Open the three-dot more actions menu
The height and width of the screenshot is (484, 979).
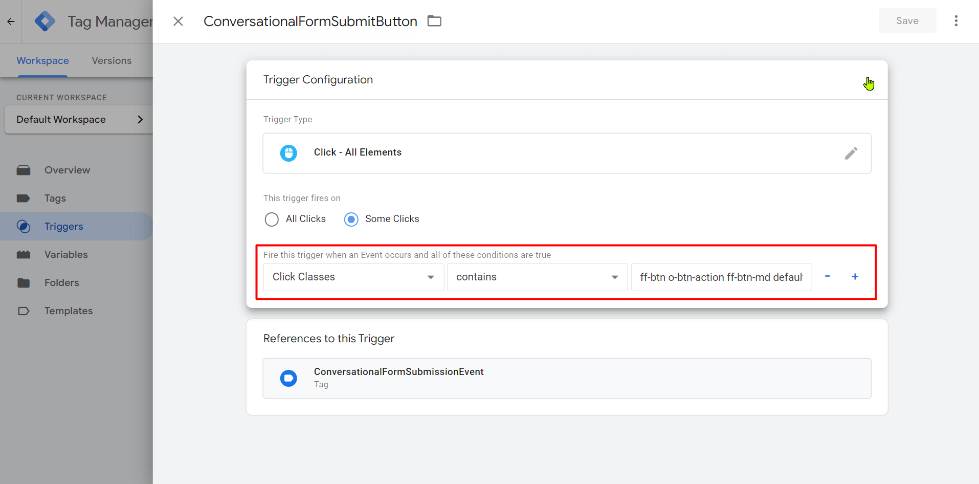956,21
